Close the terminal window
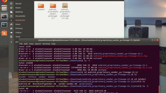The height and width of the screenshot is (93, 166). tap(158, 40)
